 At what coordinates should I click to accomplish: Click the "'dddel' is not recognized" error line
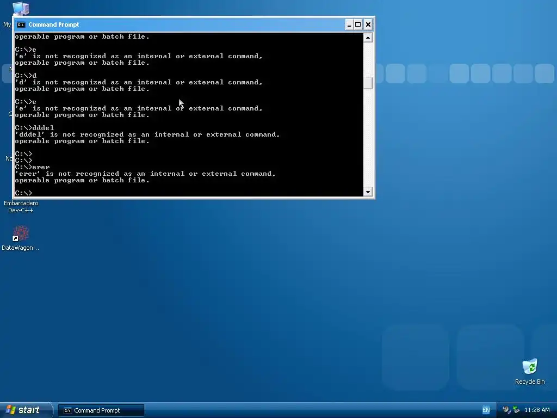tap(147, 134)
